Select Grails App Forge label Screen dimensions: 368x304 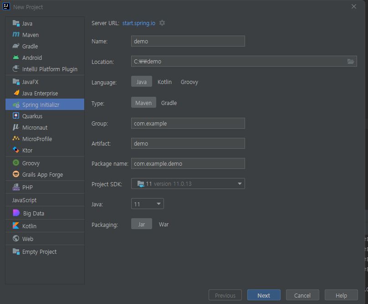point(42,174)
